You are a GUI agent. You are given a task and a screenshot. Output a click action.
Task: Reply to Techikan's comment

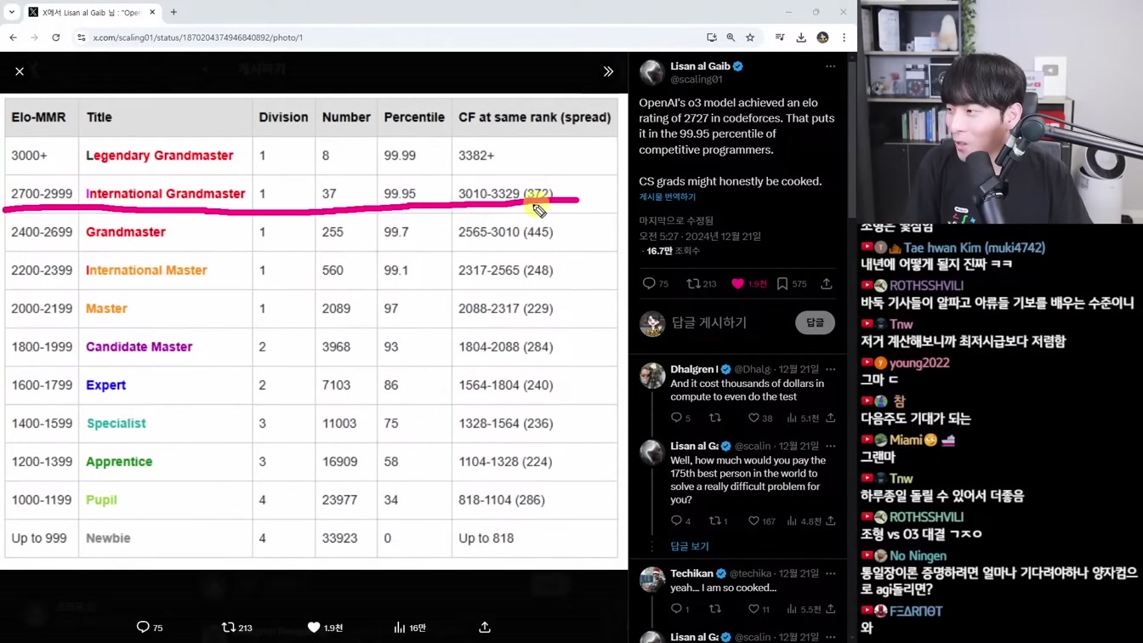(680, 609)
